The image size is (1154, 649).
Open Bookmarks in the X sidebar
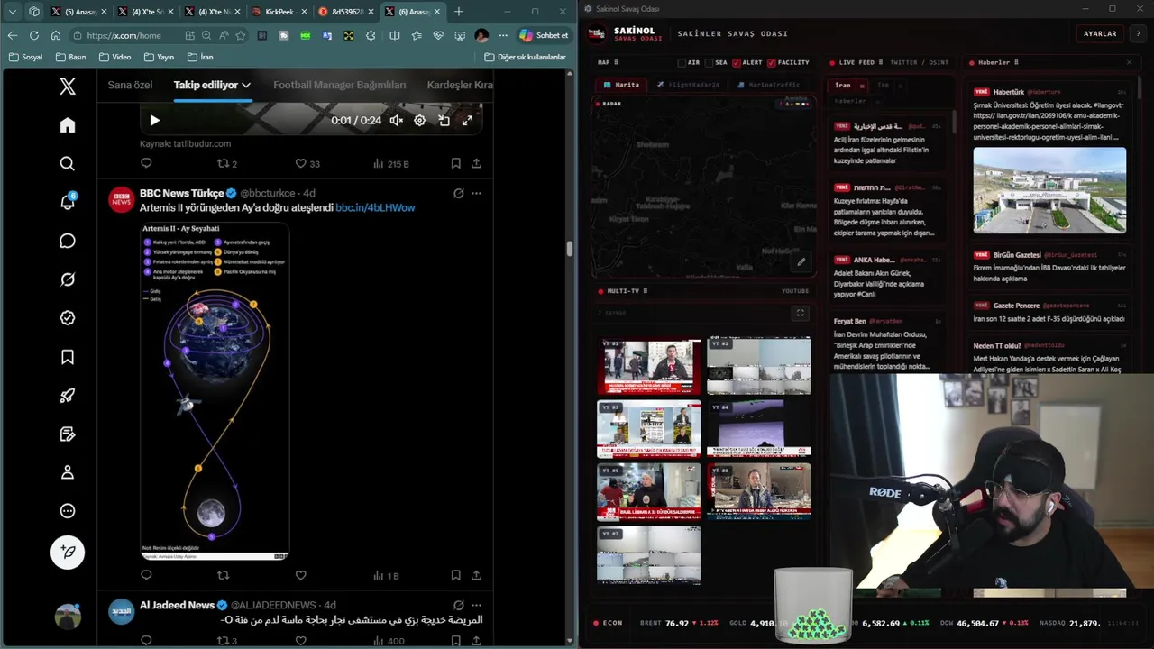pos(68,357)
